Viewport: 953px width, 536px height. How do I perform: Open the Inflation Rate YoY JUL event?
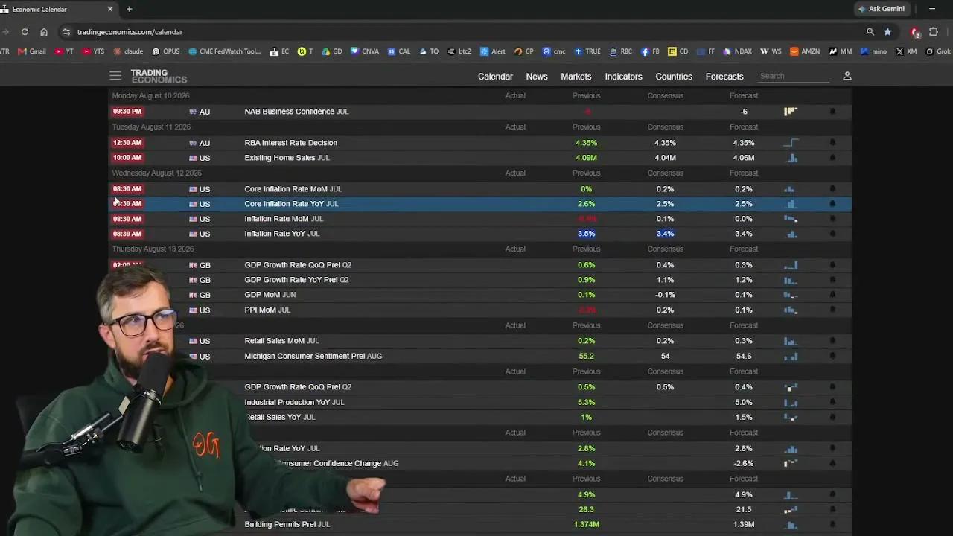pyautogui.click(x=282, y=234)
